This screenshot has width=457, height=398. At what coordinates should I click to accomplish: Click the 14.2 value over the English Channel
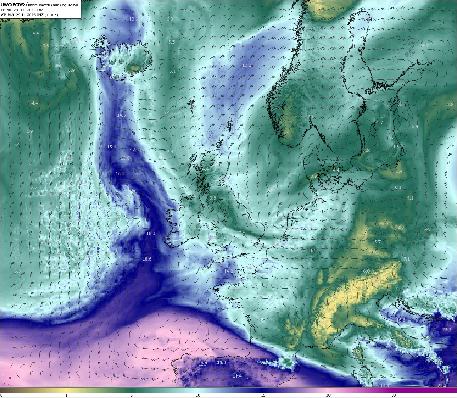[x=228, y=271]
